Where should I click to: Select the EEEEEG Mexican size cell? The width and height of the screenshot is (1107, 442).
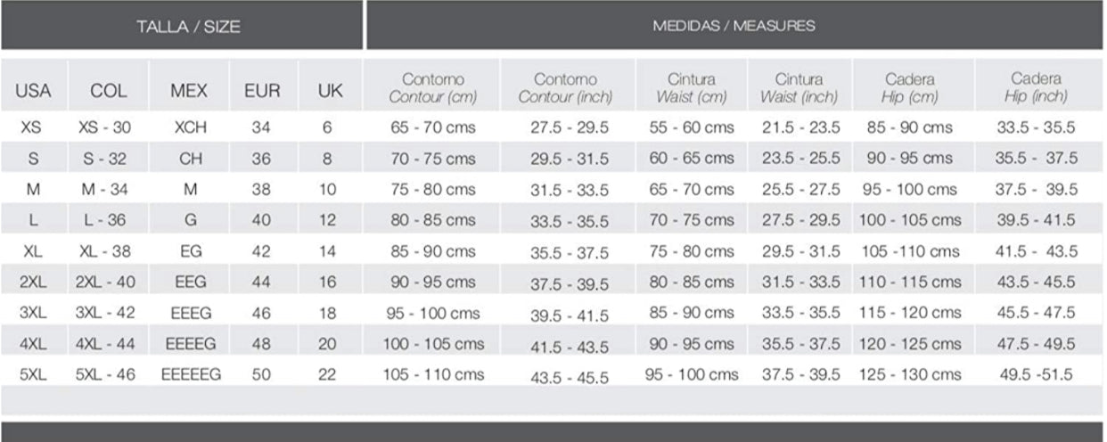click(191, 375)
